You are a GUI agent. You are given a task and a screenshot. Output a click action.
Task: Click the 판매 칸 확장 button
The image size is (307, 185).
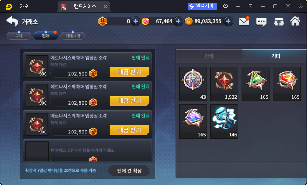129,170
